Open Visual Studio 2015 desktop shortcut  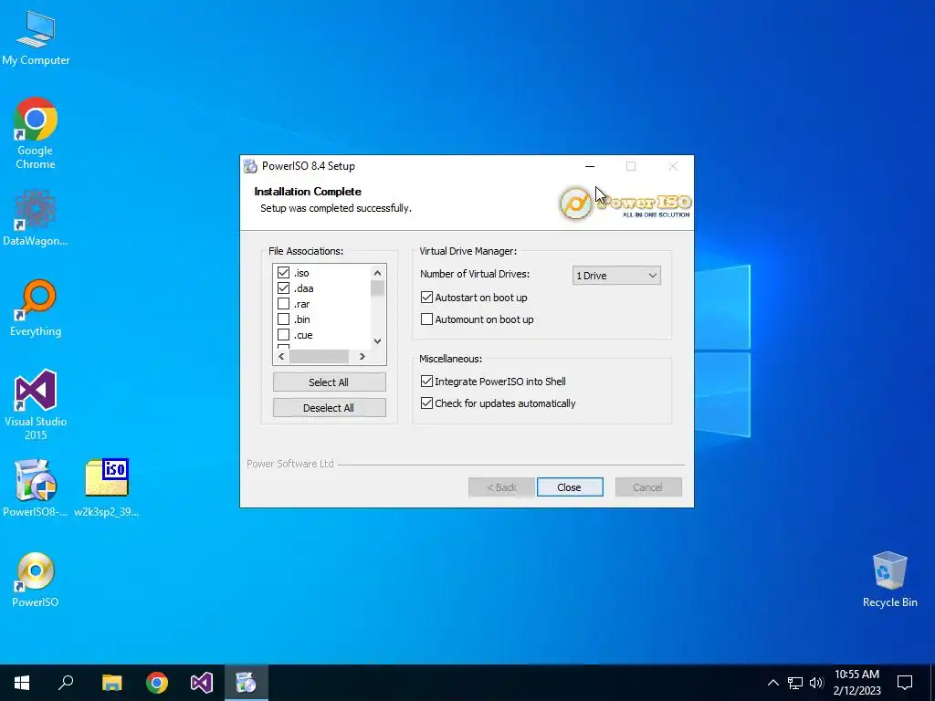[x=36, y=405]
